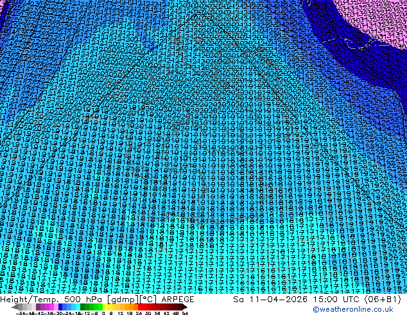Click the 500 hPa level label

click(84, 300)
